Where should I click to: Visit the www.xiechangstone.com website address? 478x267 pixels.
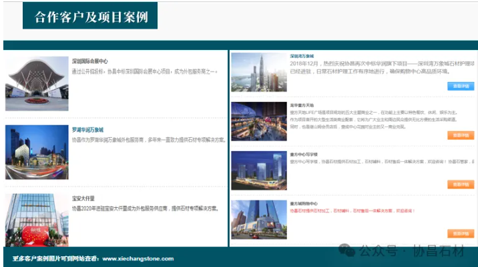click(x=138, y=258)
